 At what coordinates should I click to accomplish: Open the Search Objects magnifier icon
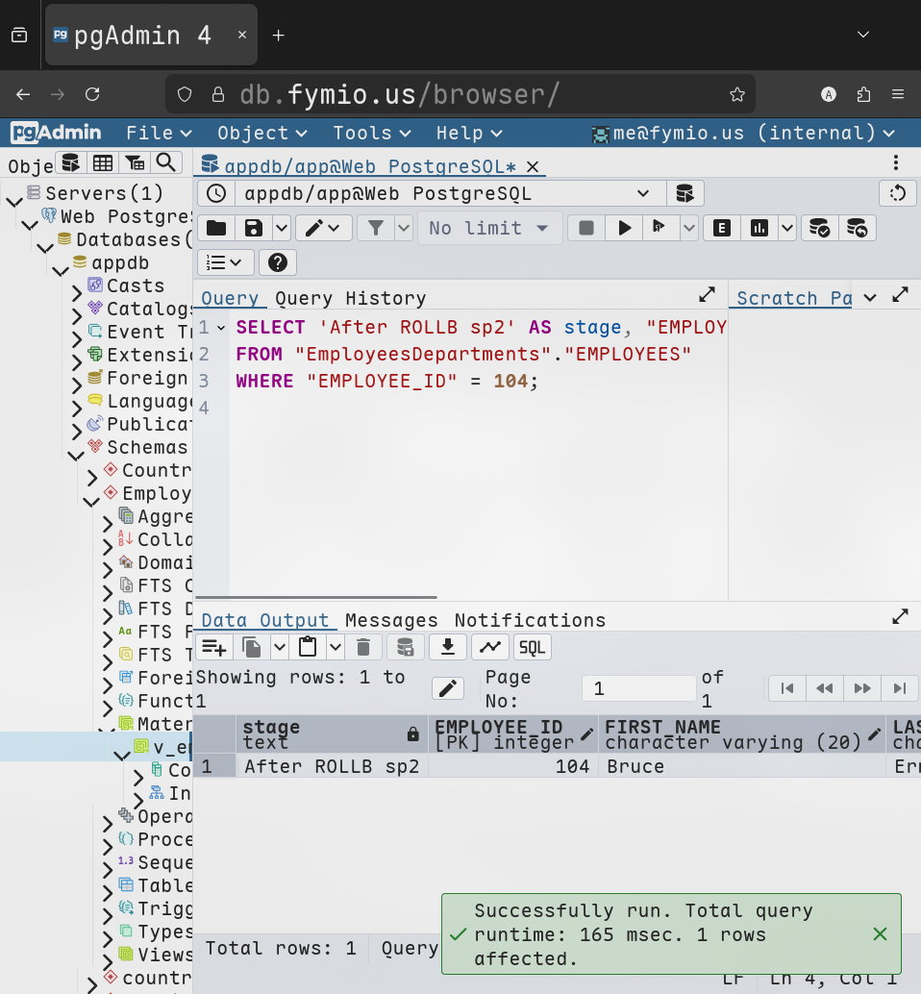(166, 162)
